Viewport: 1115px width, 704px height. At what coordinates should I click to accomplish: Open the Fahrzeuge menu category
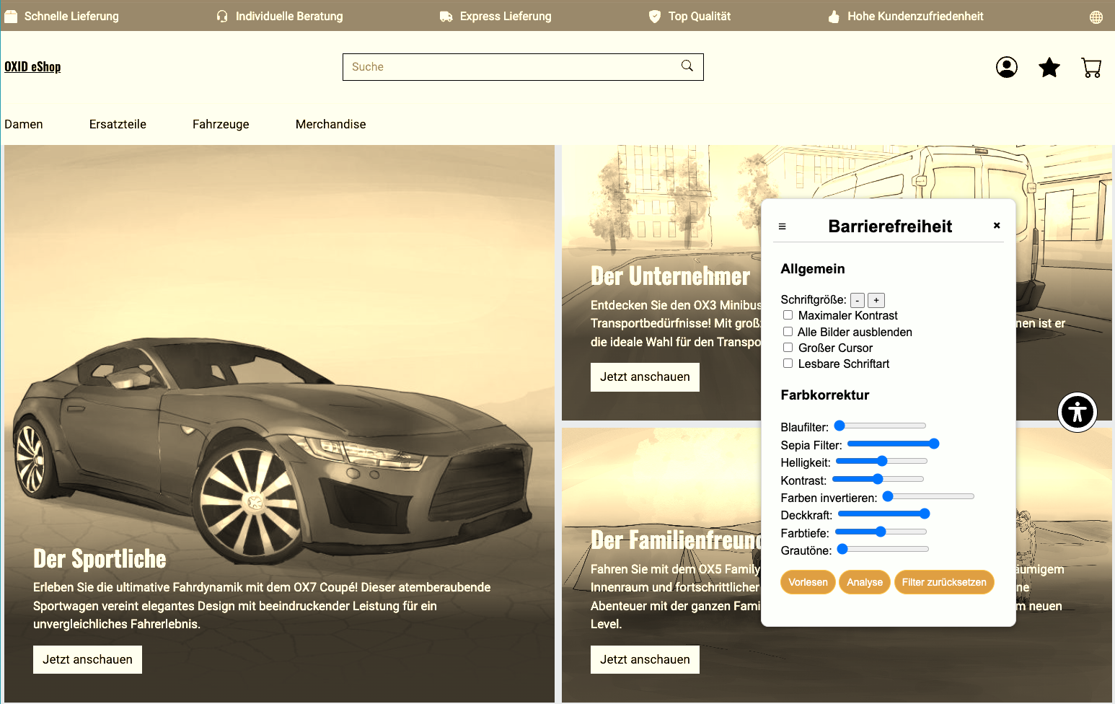click(221, 124)
